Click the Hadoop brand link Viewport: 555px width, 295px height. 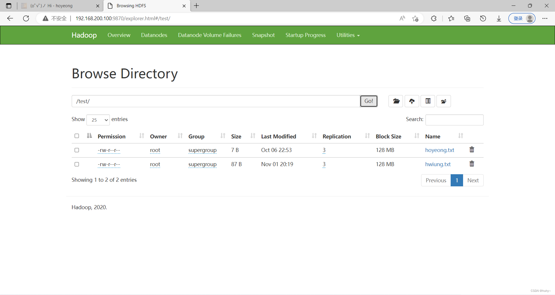point(84,35)
